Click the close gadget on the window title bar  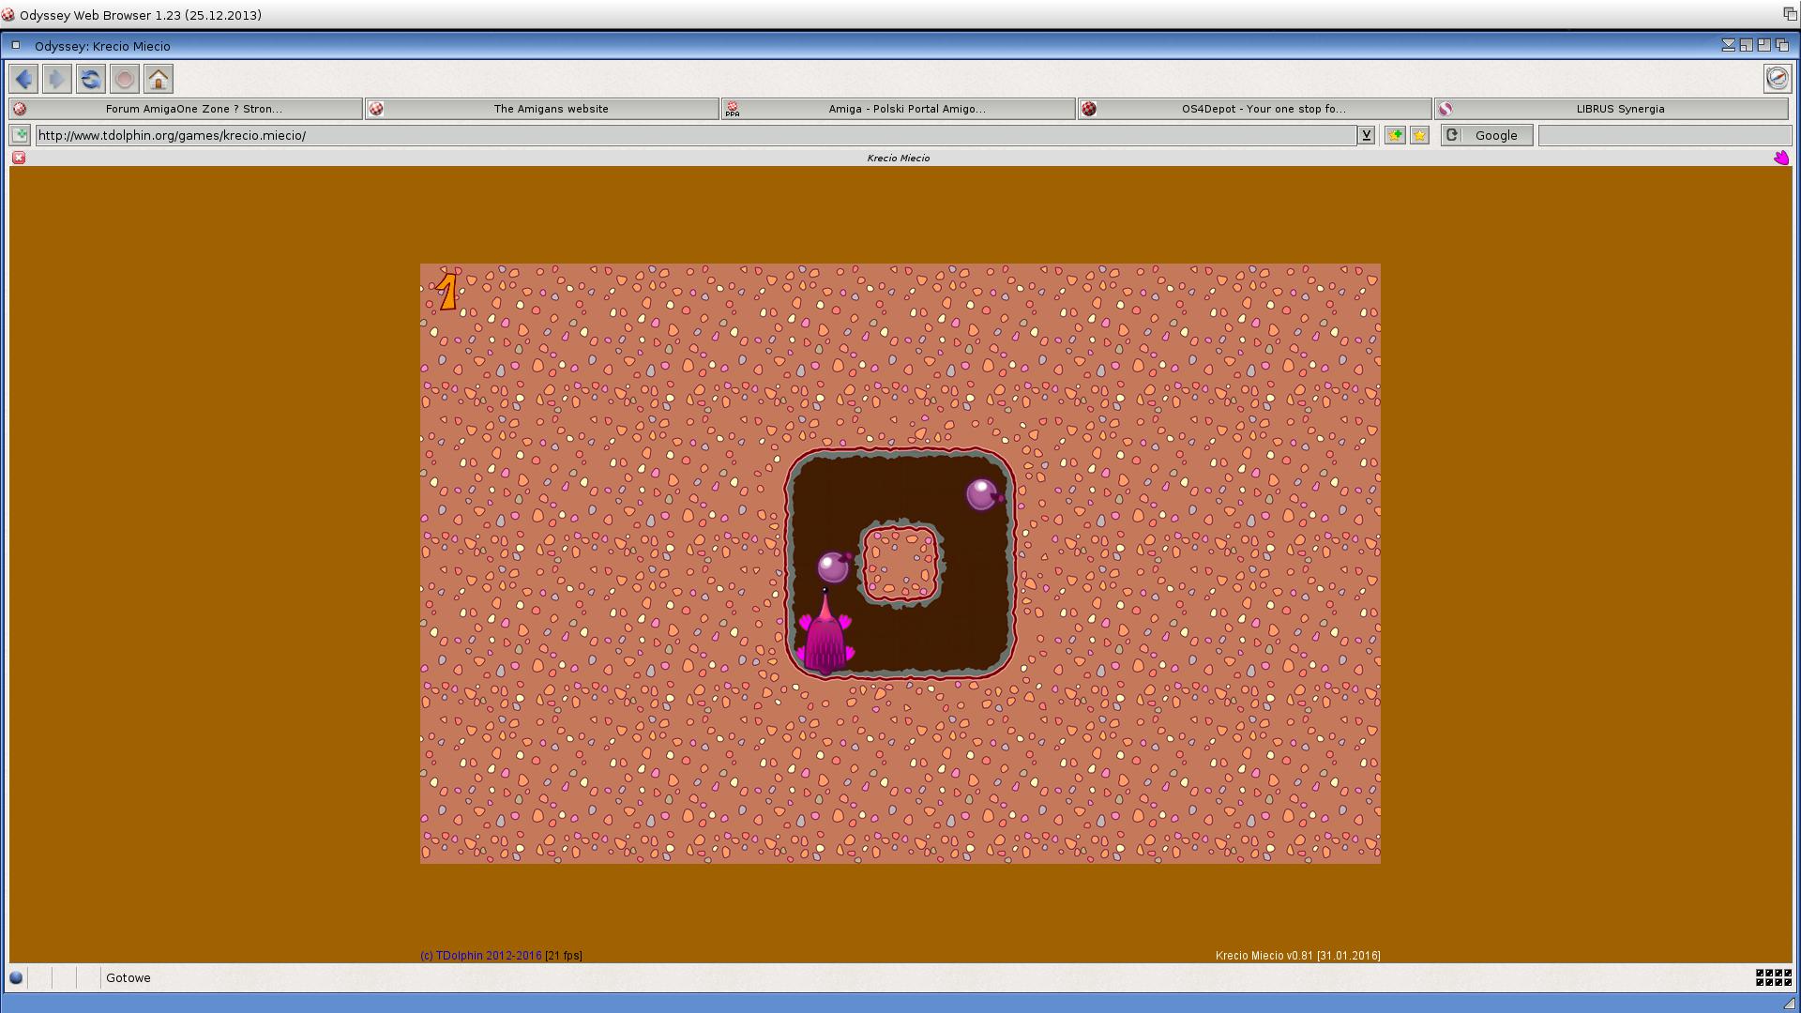tap(15, 45)
